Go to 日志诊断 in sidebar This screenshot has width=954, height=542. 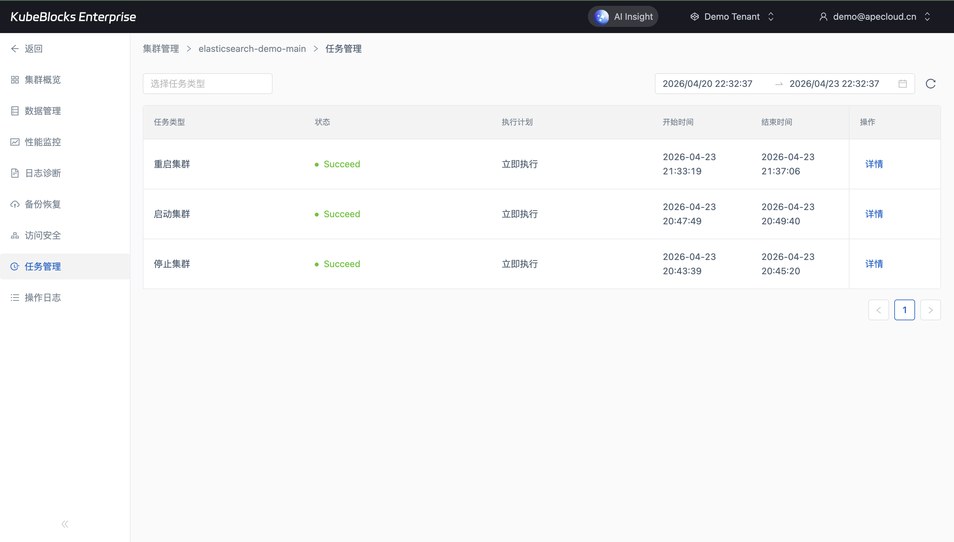coord(43,173)
